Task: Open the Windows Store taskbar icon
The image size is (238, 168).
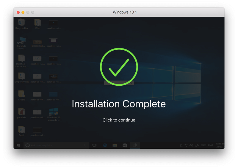Action: [x=125, y=145]
